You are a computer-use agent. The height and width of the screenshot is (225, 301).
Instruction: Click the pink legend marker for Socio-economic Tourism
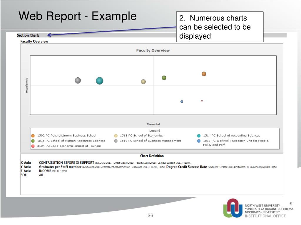33,146
